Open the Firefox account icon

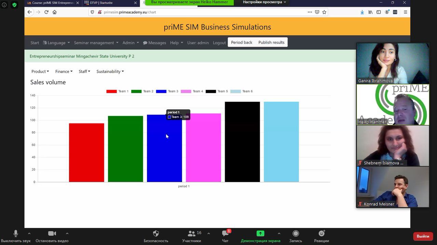click(x=387, y=12)
